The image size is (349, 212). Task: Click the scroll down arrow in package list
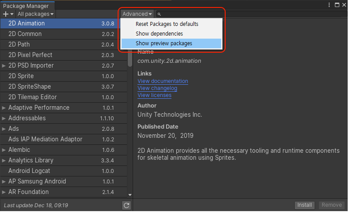click(x=130, y=195)
